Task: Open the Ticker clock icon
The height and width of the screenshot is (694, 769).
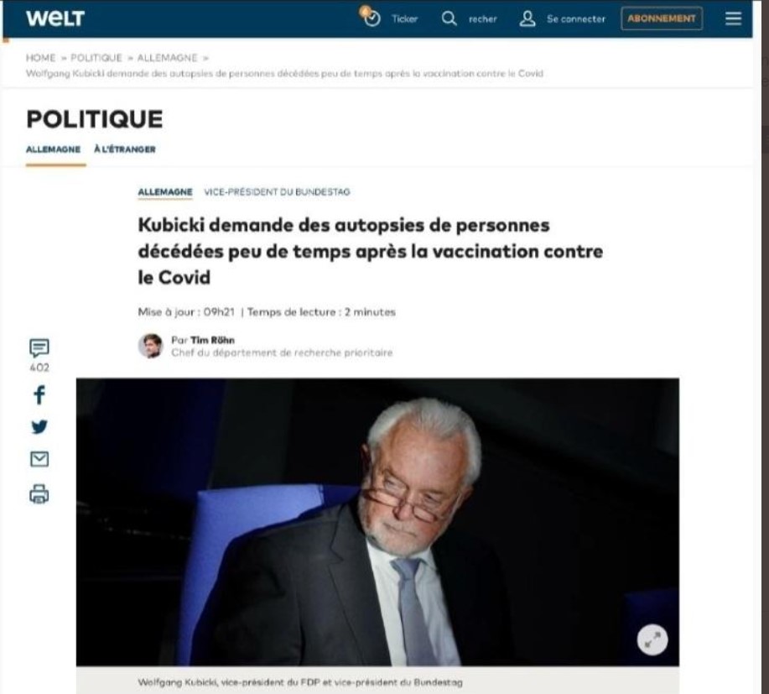Action: (x=371, y=18)
